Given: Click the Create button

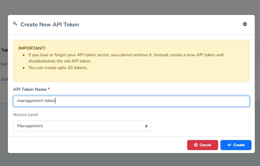Looking at the screenshot, I should [x=236, y=145].
